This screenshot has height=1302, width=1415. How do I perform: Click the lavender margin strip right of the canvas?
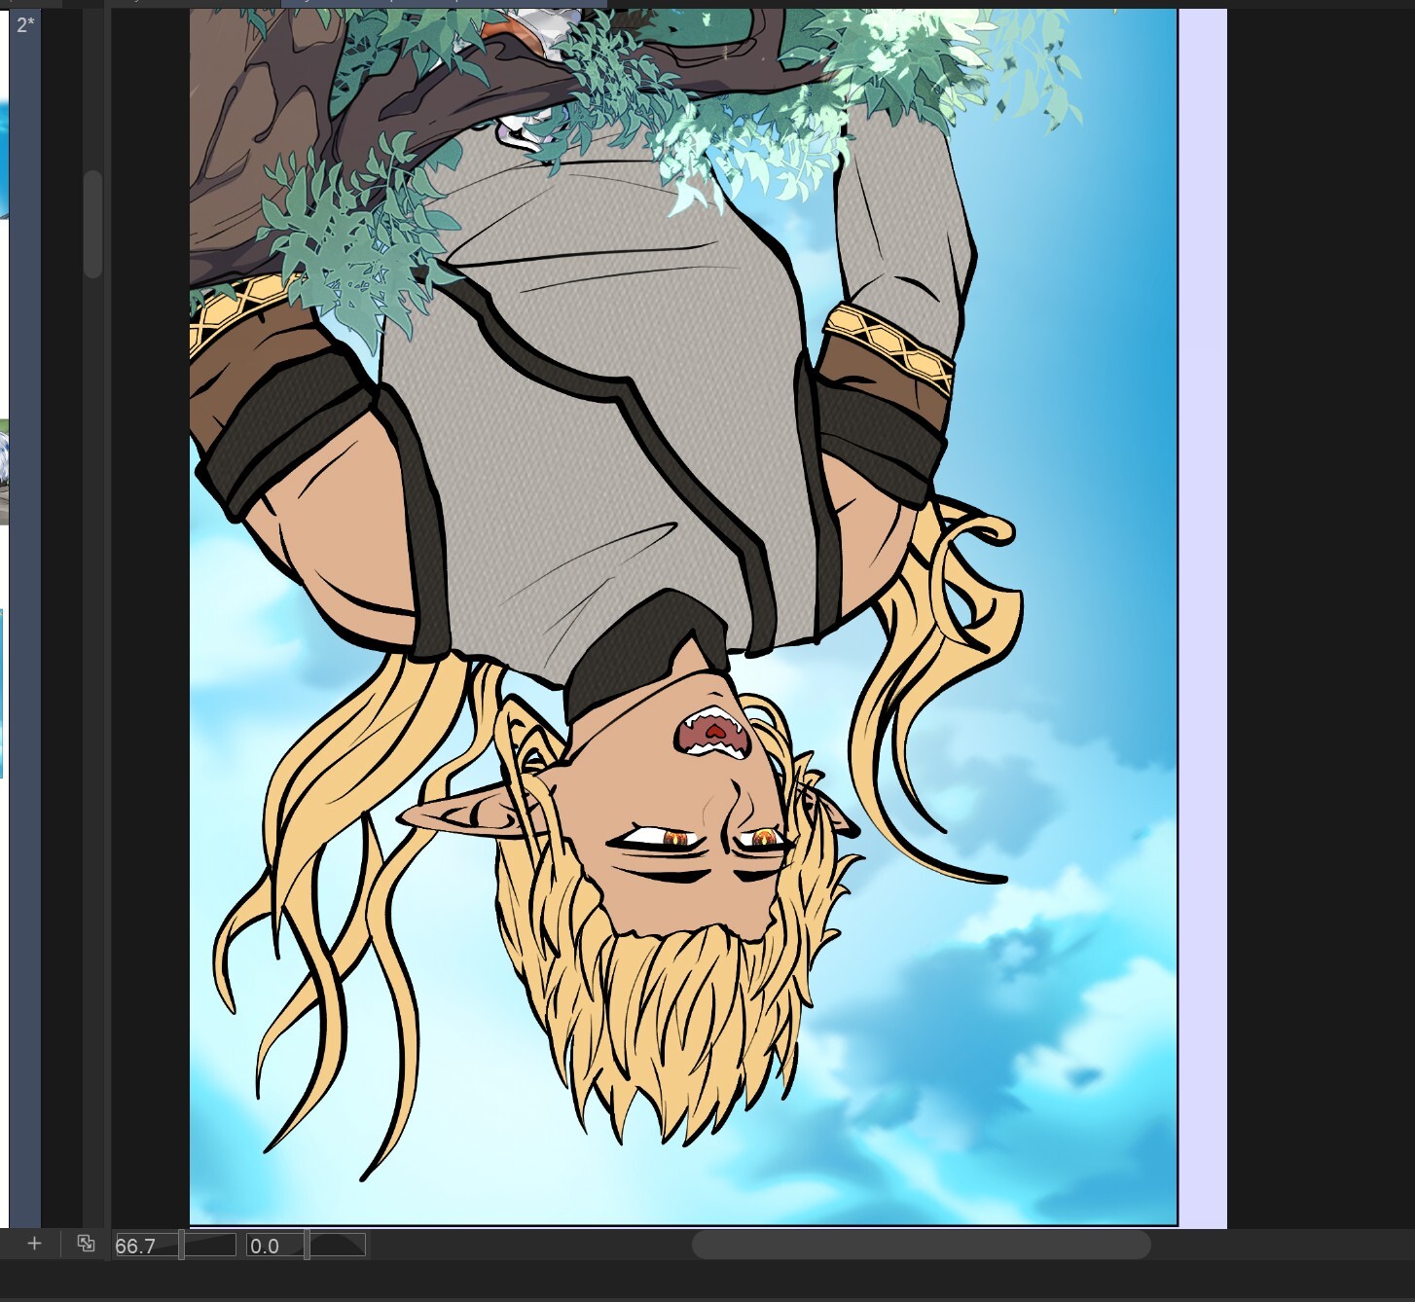[1202, 613]
